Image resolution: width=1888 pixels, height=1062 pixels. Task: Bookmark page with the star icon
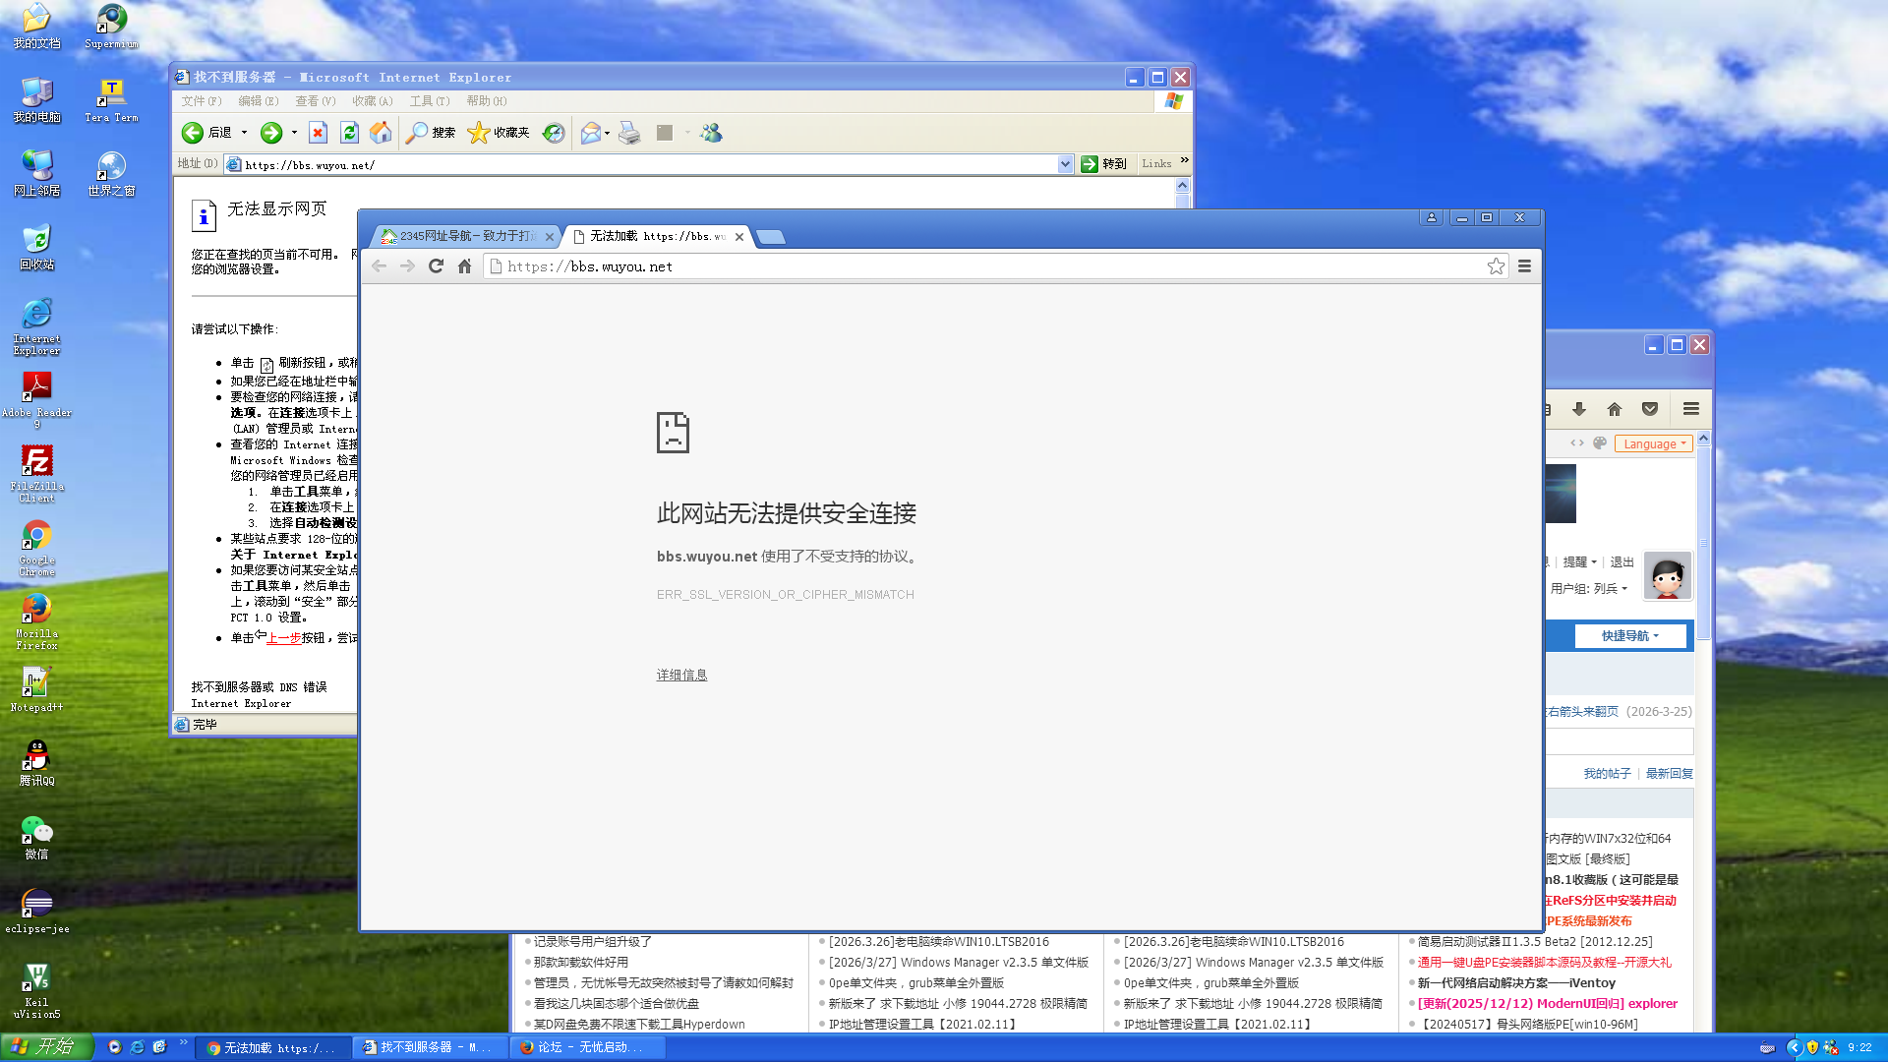coord(1496,266)
